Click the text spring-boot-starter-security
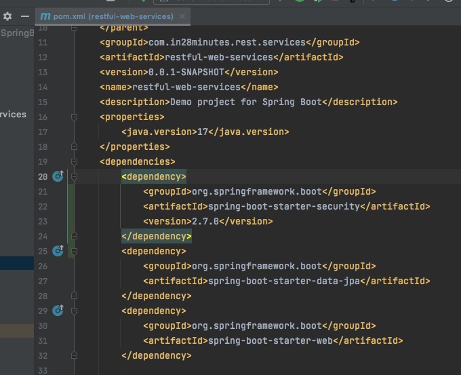The width and height of the screenshot is (461, 375). tap(283, 206)
